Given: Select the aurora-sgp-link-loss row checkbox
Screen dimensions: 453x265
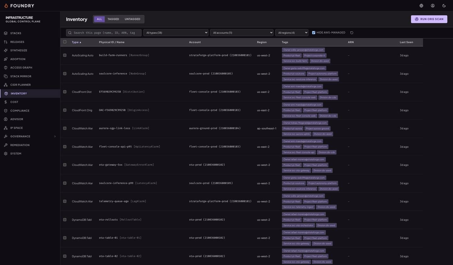Looking at the screenshot, I should pos(65,128).
